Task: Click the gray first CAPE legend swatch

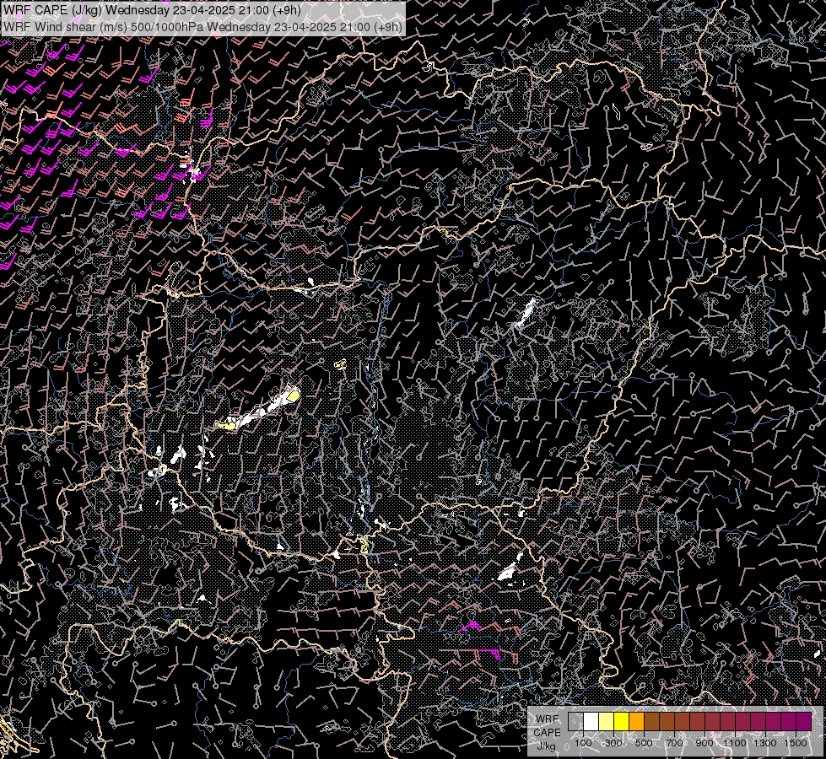Action: [575, 721]
